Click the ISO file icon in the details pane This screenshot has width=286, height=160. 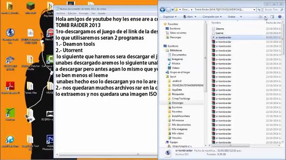(x=168, y=153)
